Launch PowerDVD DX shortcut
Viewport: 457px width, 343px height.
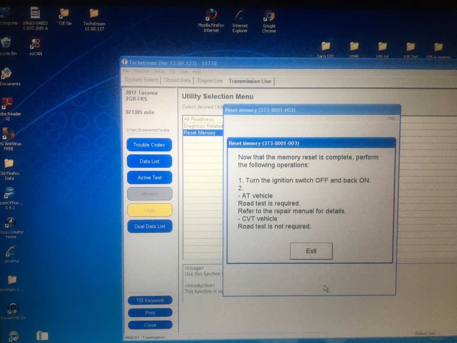click(13, 311)
